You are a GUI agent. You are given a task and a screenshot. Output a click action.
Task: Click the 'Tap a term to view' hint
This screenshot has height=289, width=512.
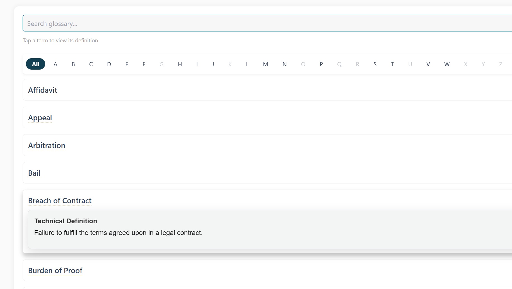click(60, 40)
